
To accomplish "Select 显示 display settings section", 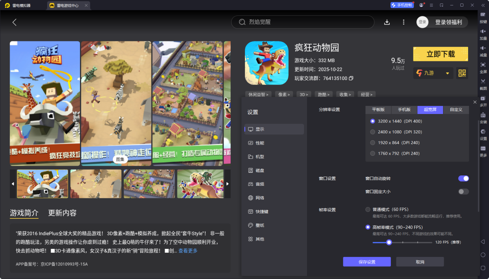I will click(x=274, y=129).
